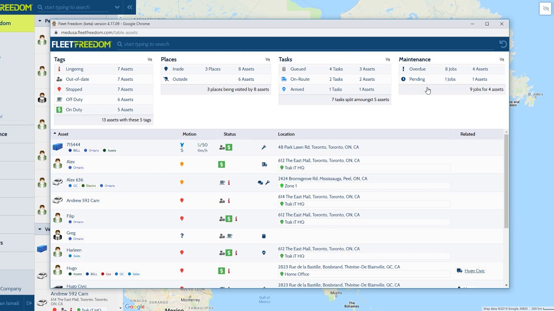
Task: Click the green dollar status icon for Alex
Action: [221, 165]
